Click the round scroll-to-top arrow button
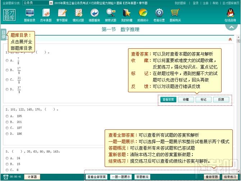The image size is (241, 181). 232,27
